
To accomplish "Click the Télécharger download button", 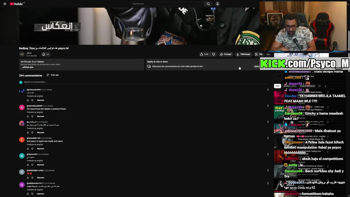I will coord(243,54).
